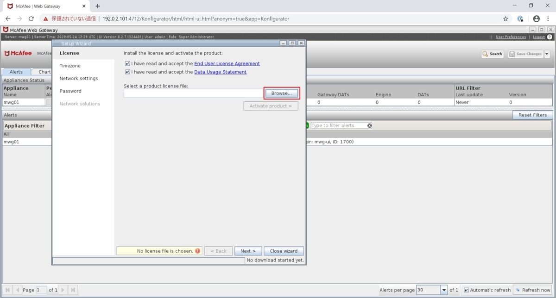Click the Version column header under URL Filter
Screen dimensions: 556x298
(x=518, y=95)
